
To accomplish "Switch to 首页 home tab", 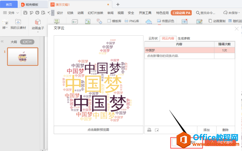I will click(x=9, y=4).
